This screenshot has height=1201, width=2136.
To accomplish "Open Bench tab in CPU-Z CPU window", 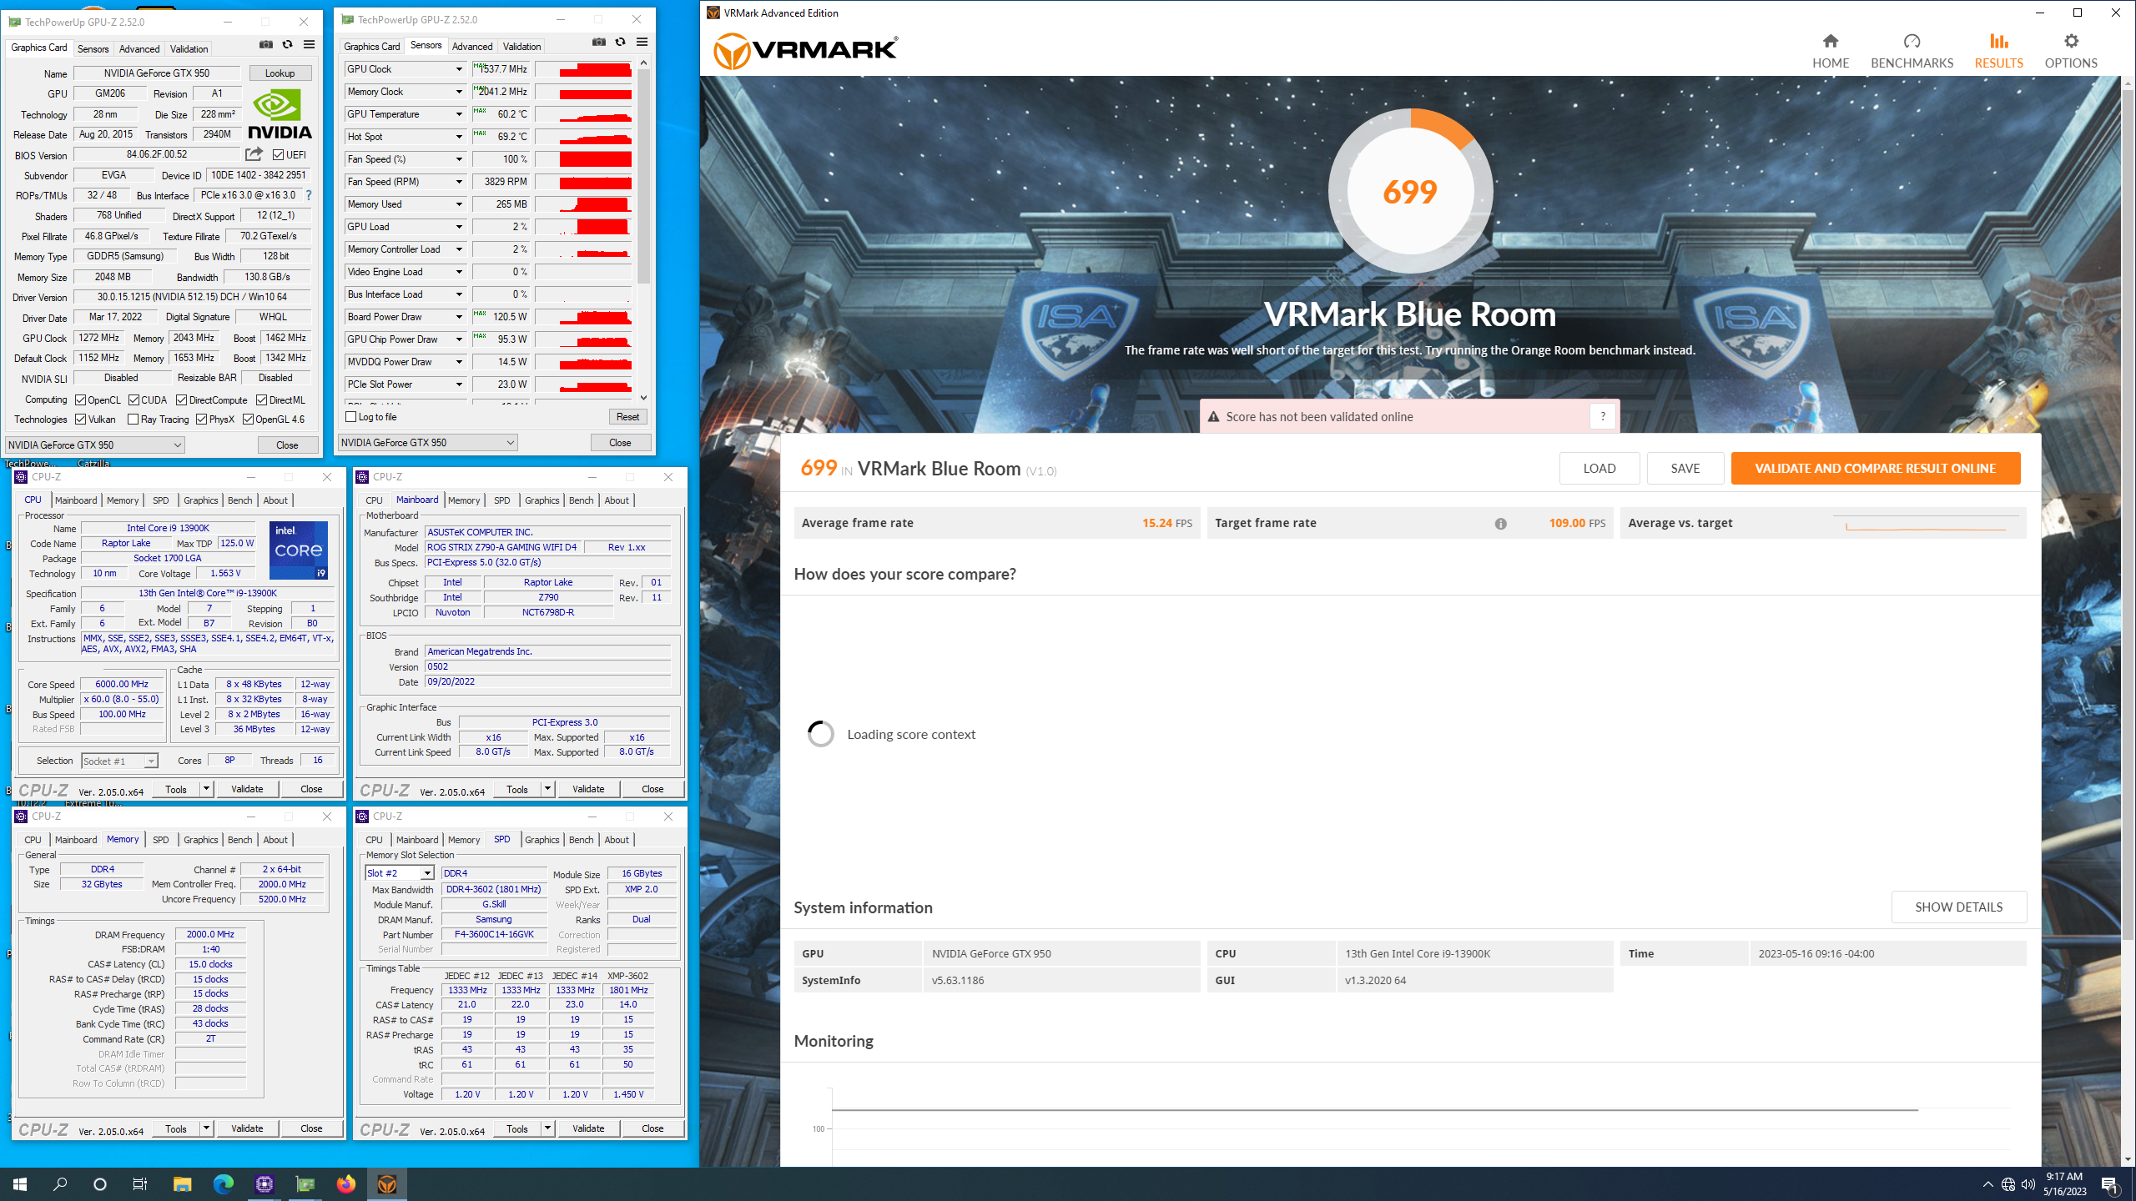I will click(x=239, y=500).
